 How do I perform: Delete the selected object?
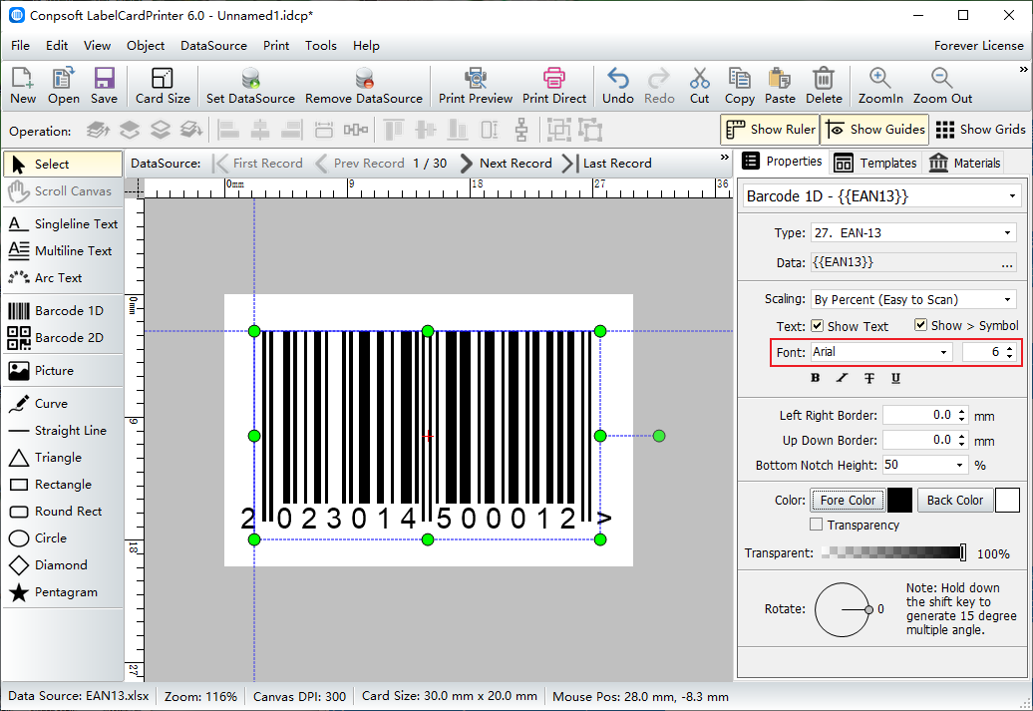point(824,86)
